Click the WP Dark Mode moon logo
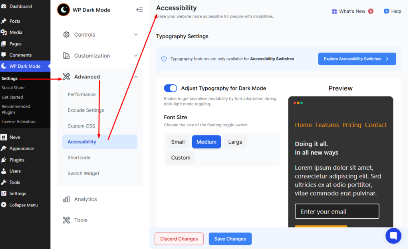This screenshot has height=249, width=409. [x=64, y=10]
